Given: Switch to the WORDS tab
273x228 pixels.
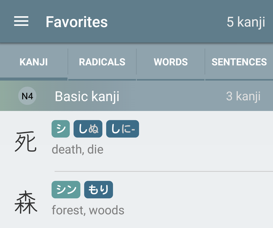Looking at the screenshot, I should (171, 62).
